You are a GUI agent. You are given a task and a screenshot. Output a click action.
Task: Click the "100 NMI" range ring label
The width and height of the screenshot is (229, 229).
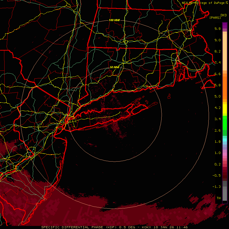click(x=114, y=20)
